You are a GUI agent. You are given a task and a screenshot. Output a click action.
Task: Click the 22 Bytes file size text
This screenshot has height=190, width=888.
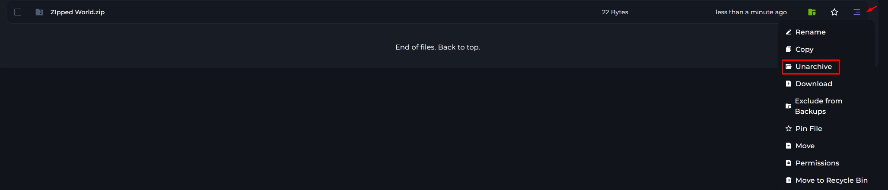click(615, 12)
